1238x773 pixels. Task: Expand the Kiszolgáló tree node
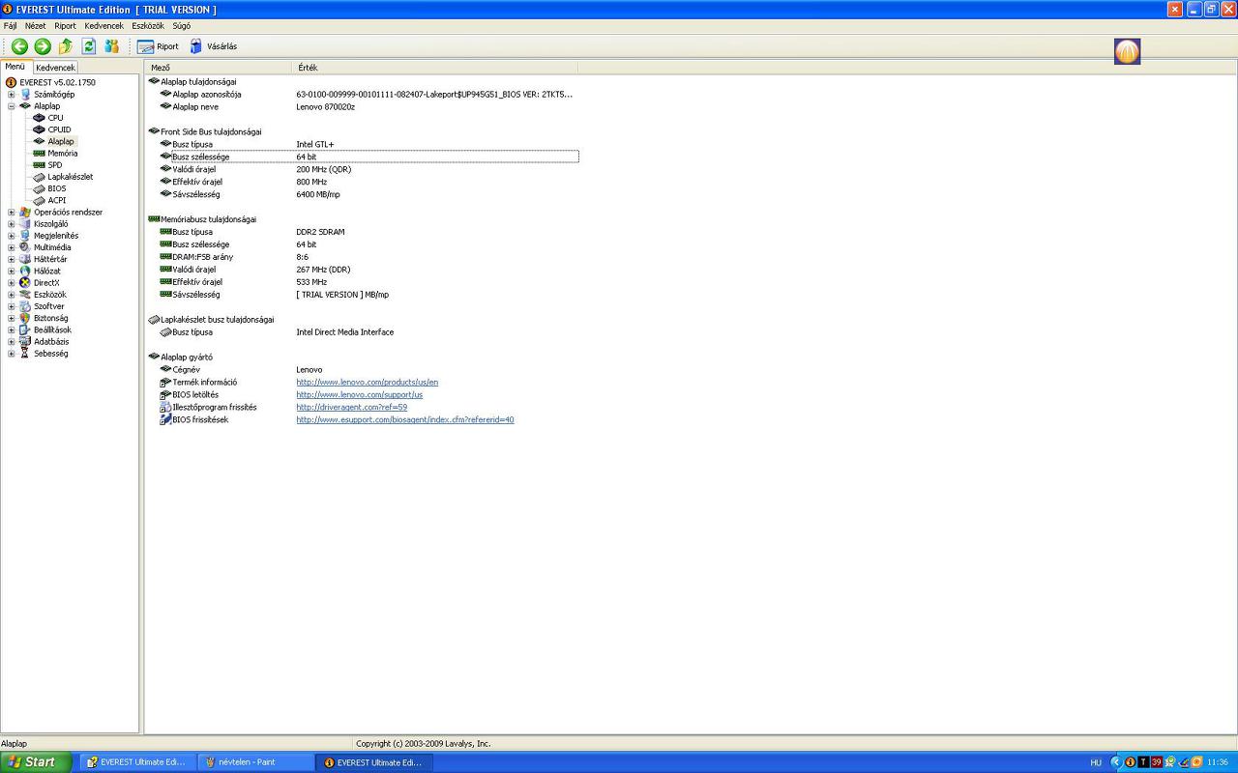[x=12, y=224]
